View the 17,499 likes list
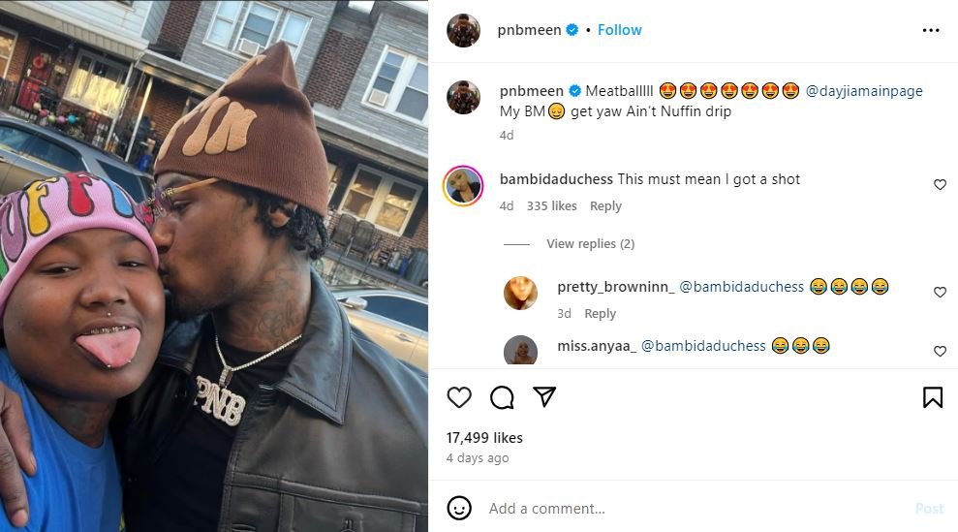 click(484, 438)
